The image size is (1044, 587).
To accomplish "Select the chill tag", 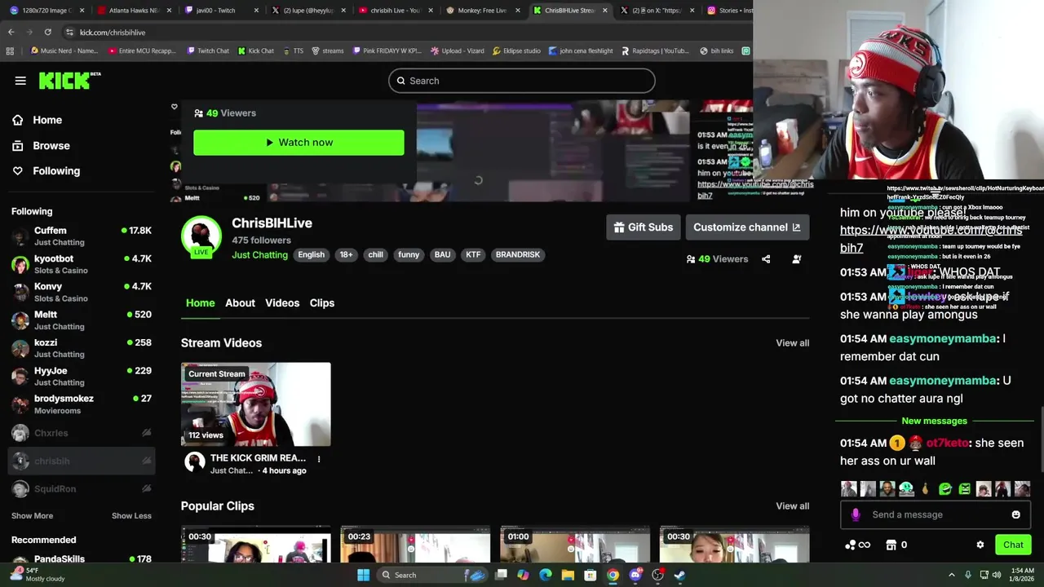I will point(375,255).
